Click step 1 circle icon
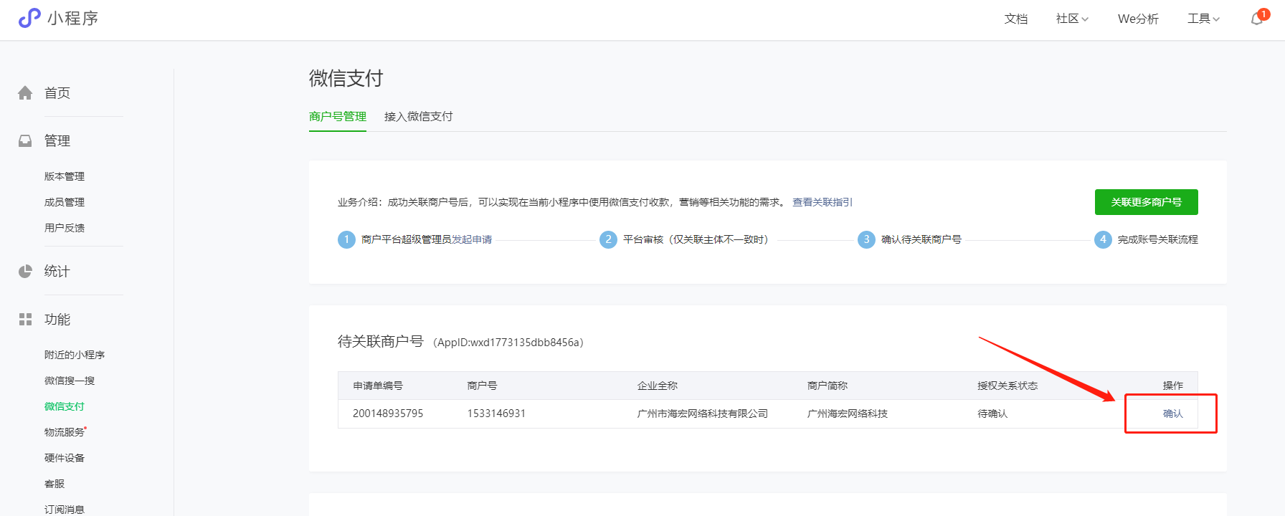 (x=346, y=239)
